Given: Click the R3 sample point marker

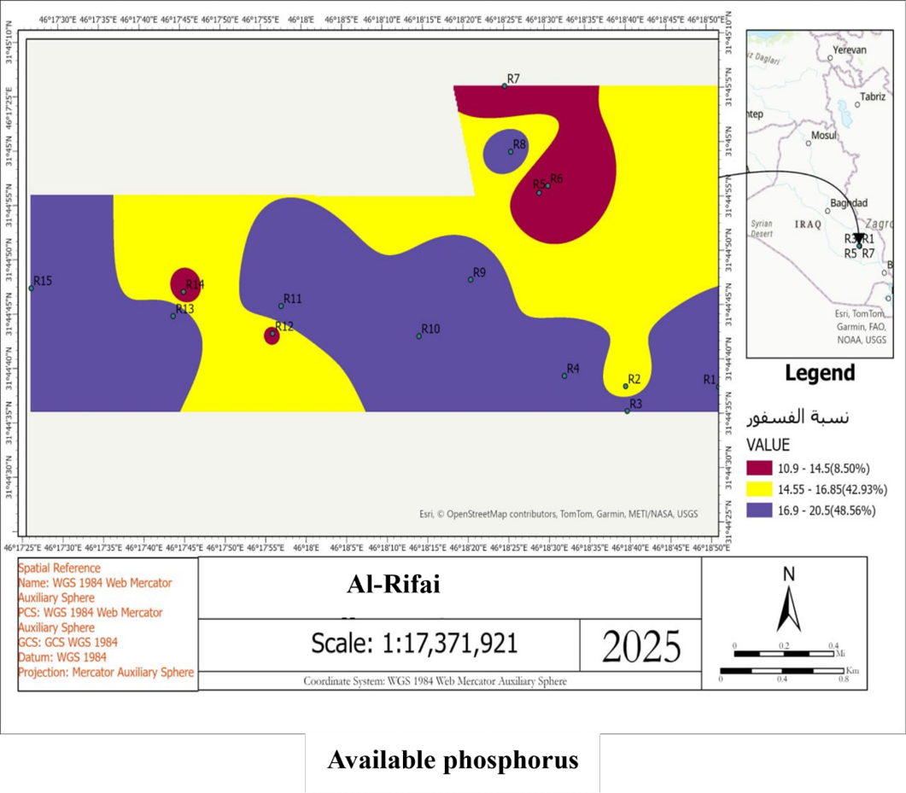Looking at the screenshot, I should (627, 411).
